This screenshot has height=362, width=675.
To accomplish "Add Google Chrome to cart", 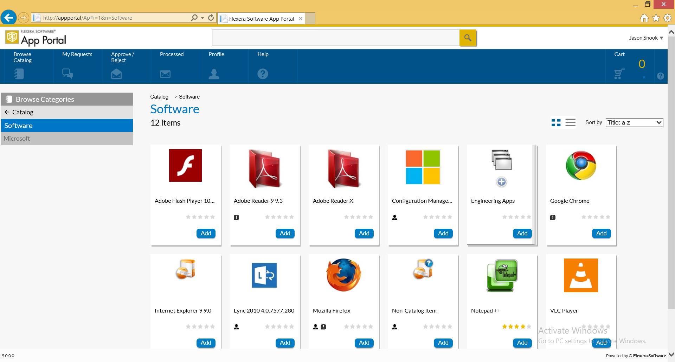I will click(x=601, y=233).
